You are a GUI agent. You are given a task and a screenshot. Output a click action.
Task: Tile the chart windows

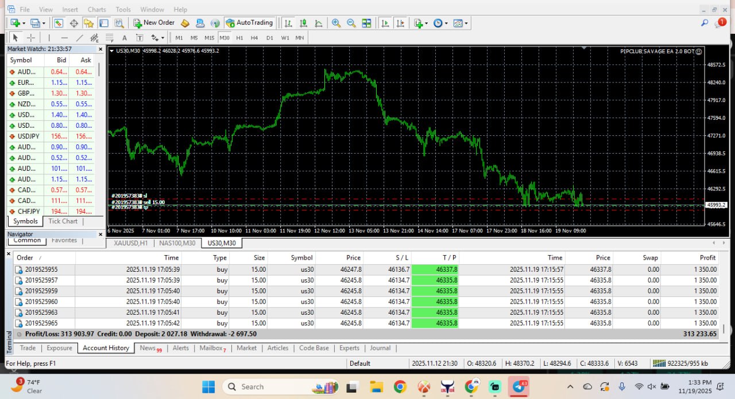pyautogui.click(x=366, y=23)
